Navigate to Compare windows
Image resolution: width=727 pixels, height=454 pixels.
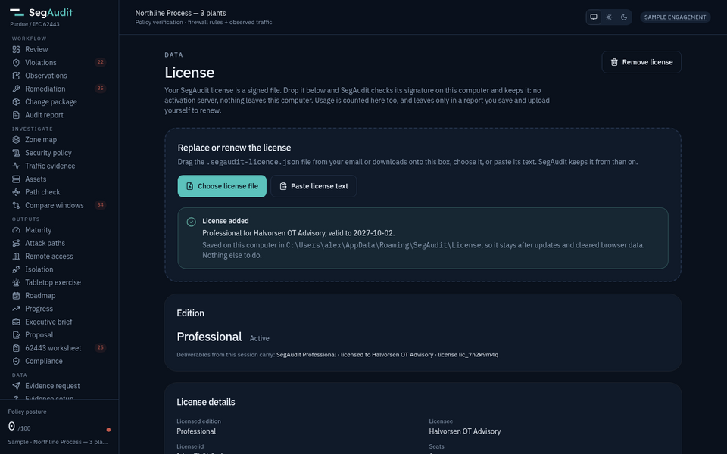(59, 205)
